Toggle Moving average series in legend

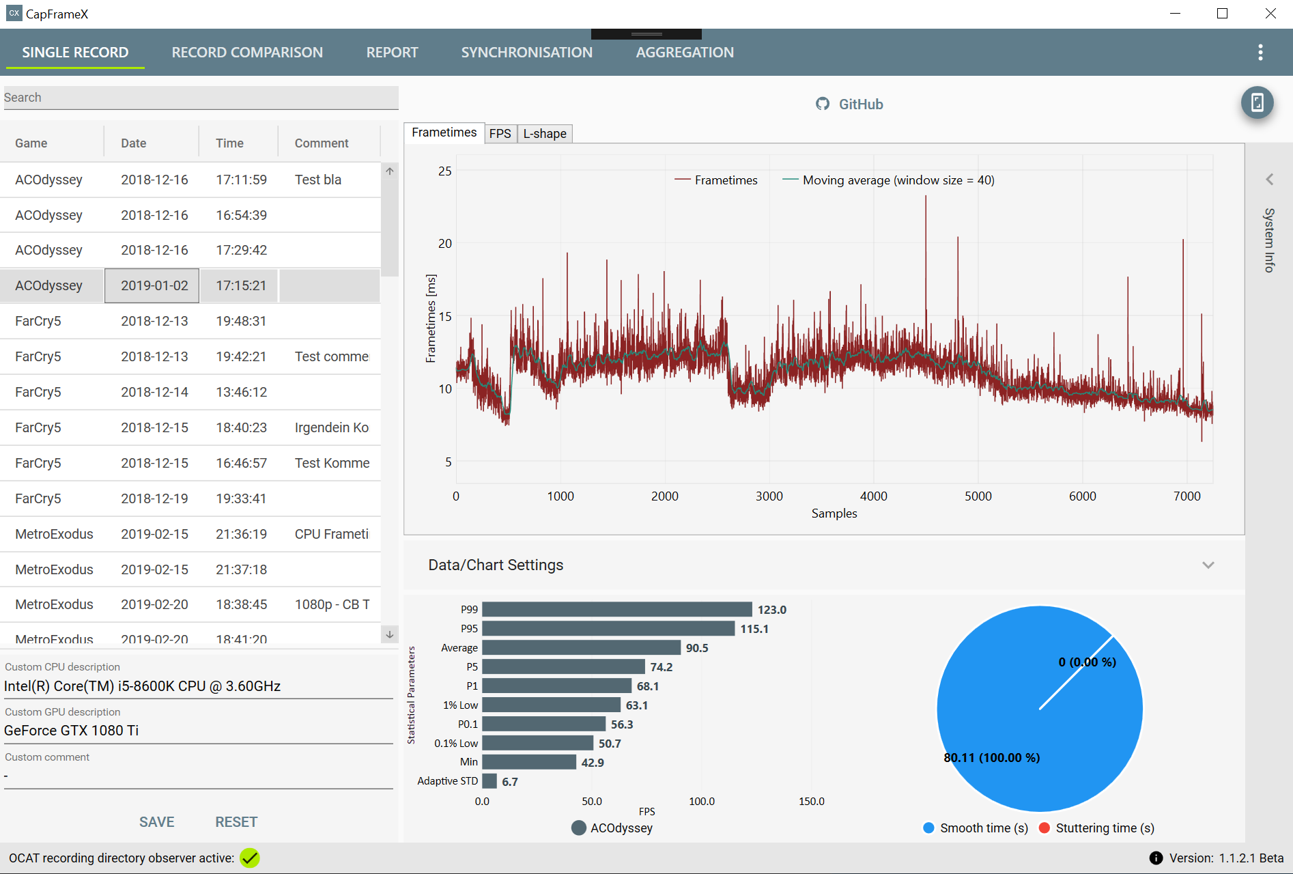(888, 180)
